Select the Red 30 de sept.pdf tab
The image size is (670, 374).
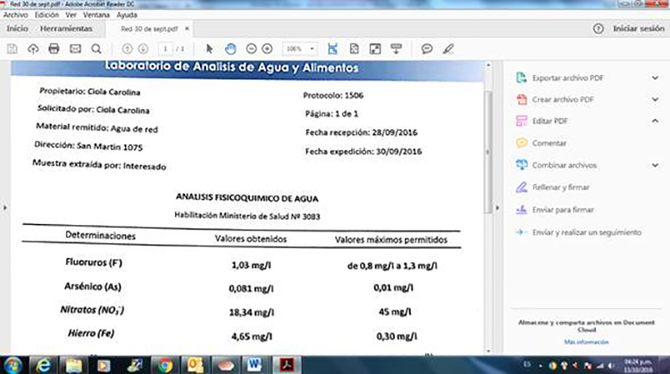pos(149,29)
